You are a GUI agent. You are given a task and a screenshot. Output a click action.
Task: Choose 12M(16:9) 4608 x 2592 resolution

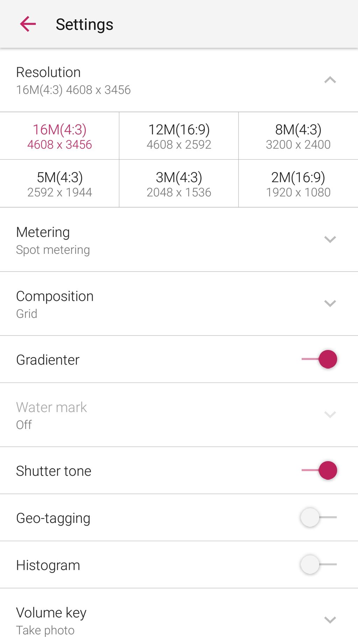(x=179, y=136)
